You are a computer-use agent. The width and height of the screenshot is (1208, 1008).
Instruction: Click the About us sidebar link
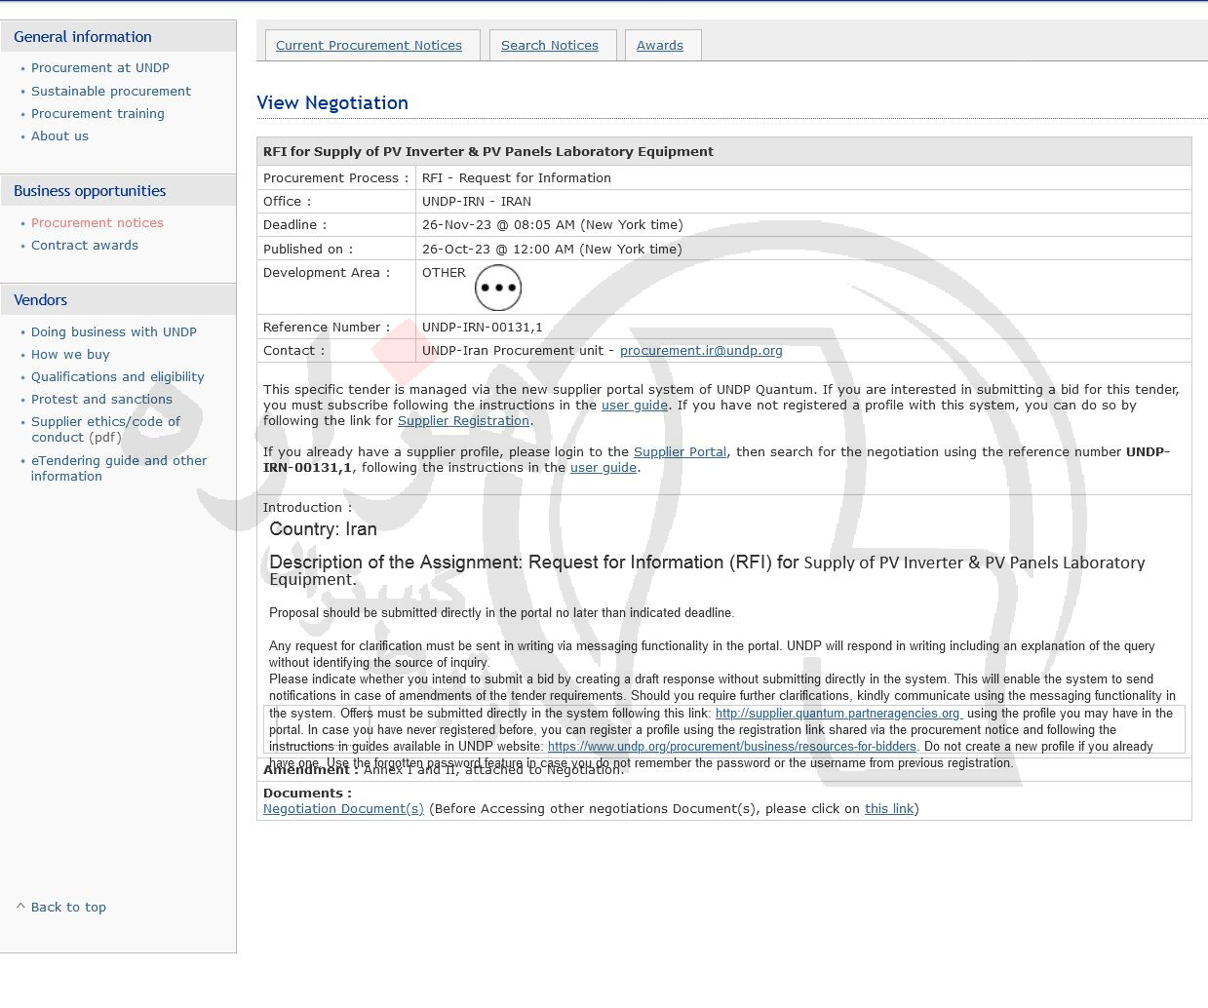[x=59, y=136]
